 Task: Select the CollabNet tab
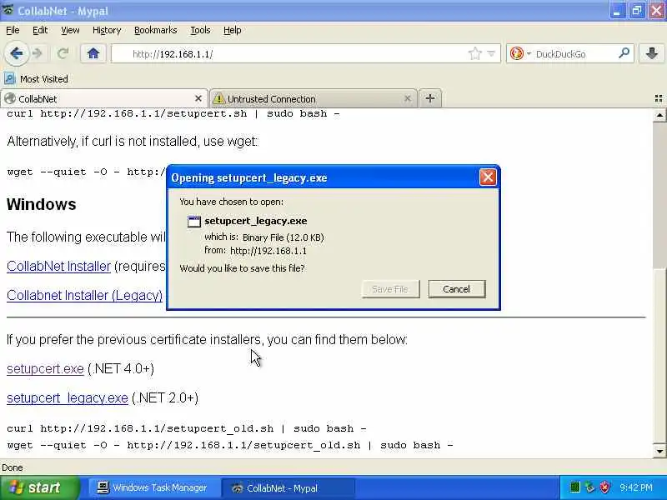pos(103,98)
